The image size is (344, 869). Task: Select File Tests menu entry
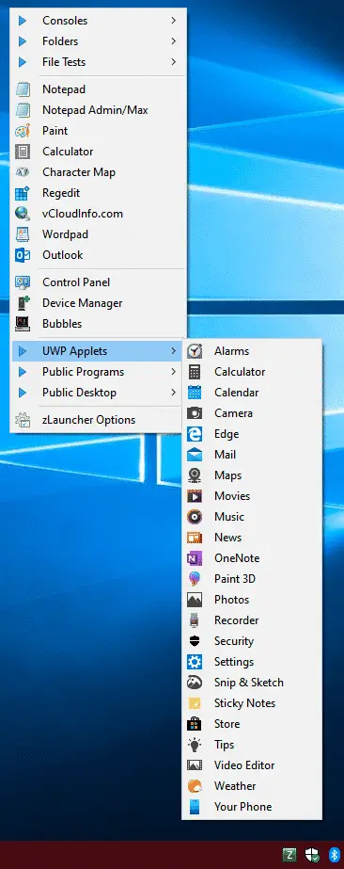click(97, 62)
